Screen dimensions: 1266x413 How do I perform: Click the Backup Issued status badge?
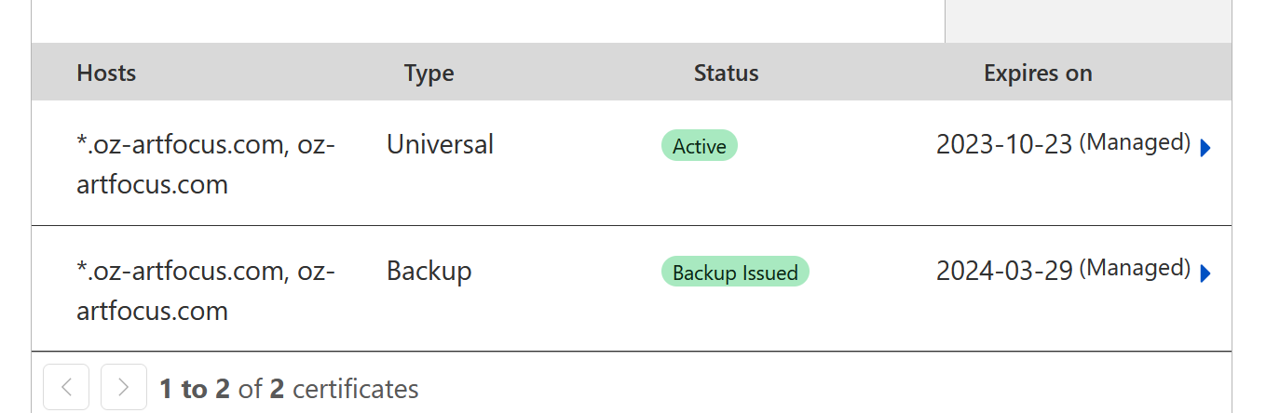tap(735, 273)
